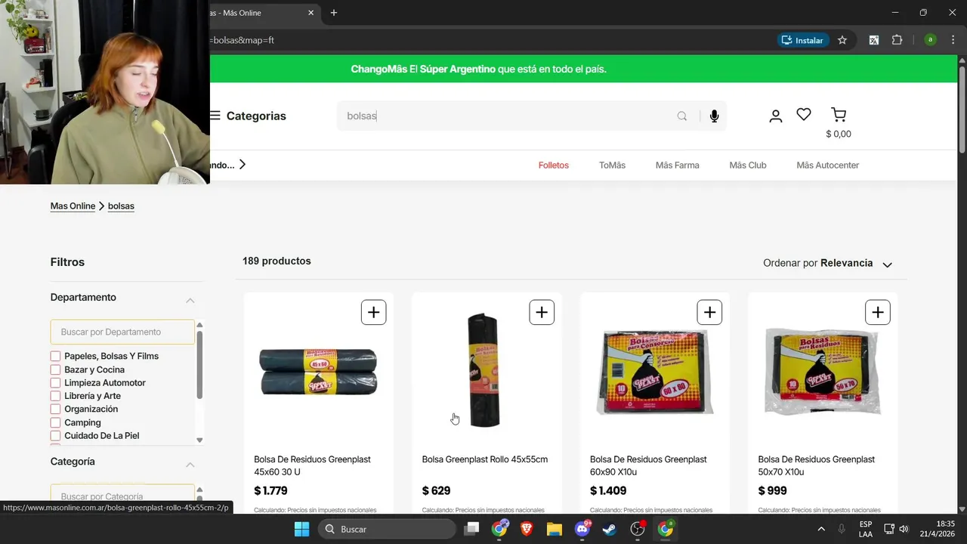Check the Camping filter
The height and width of the screenshot is (544, 967).
pos(55,422)
